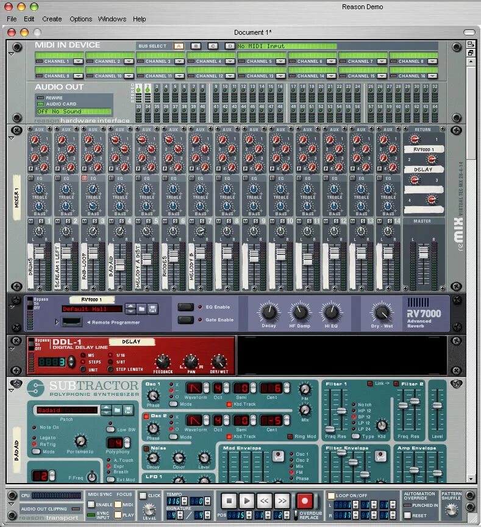
Task: Click the Osc 1 waveform display
Action: pos(194,389)
